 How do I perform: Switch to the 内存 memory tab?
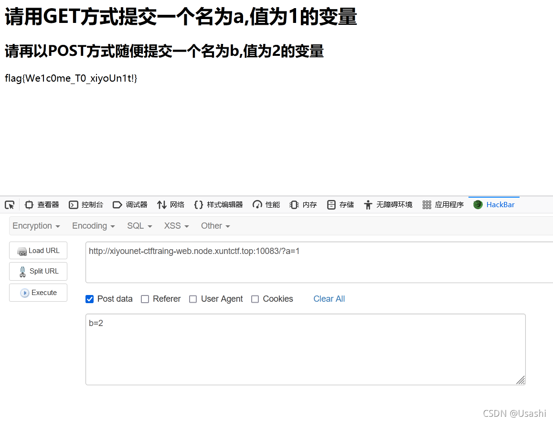303,205
